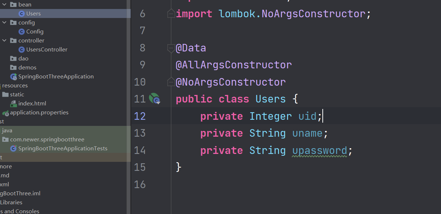Select the demos package in tree
The height and width of the screenshot is (214, 441).
pyautogui.click(x=27, y=68)
